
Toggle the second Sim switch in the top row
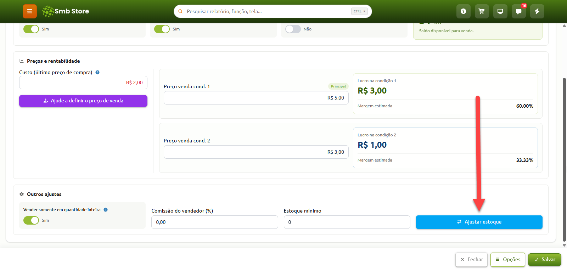pyautogui.click(x=162, y=29)
